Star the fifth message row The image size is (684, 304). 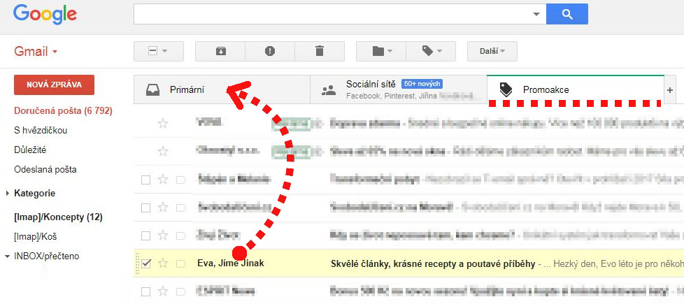tap(163, 236)
